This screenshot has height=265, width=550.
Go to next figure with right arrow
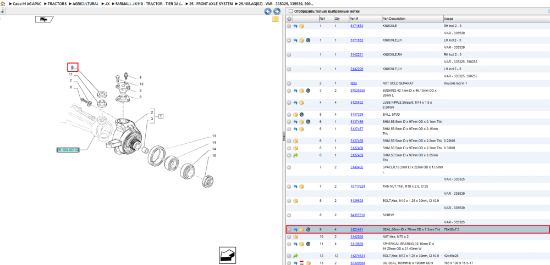point(277,11)
